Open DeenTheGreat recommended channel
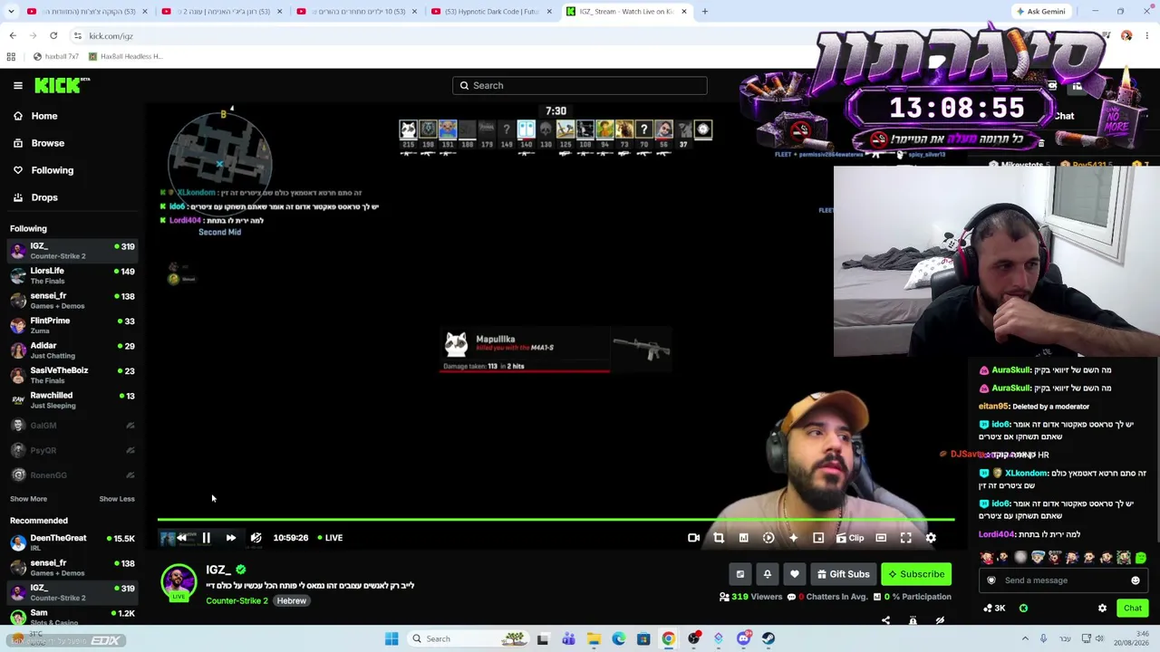This screenshot has width=1160, height=652. pos(72,542)
